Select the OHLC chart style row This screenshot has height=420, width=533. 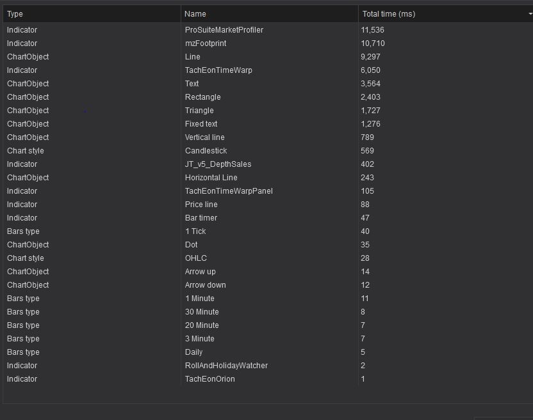(195, 258)
